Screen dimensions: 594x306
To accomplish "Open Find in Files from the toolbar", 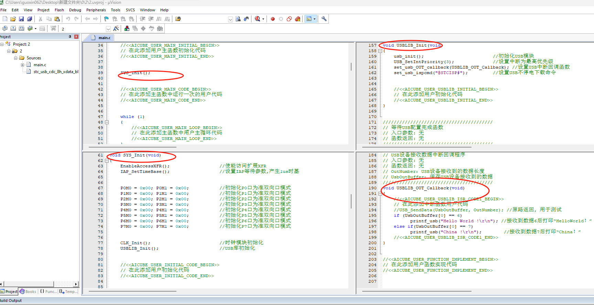I will [178, 19].
